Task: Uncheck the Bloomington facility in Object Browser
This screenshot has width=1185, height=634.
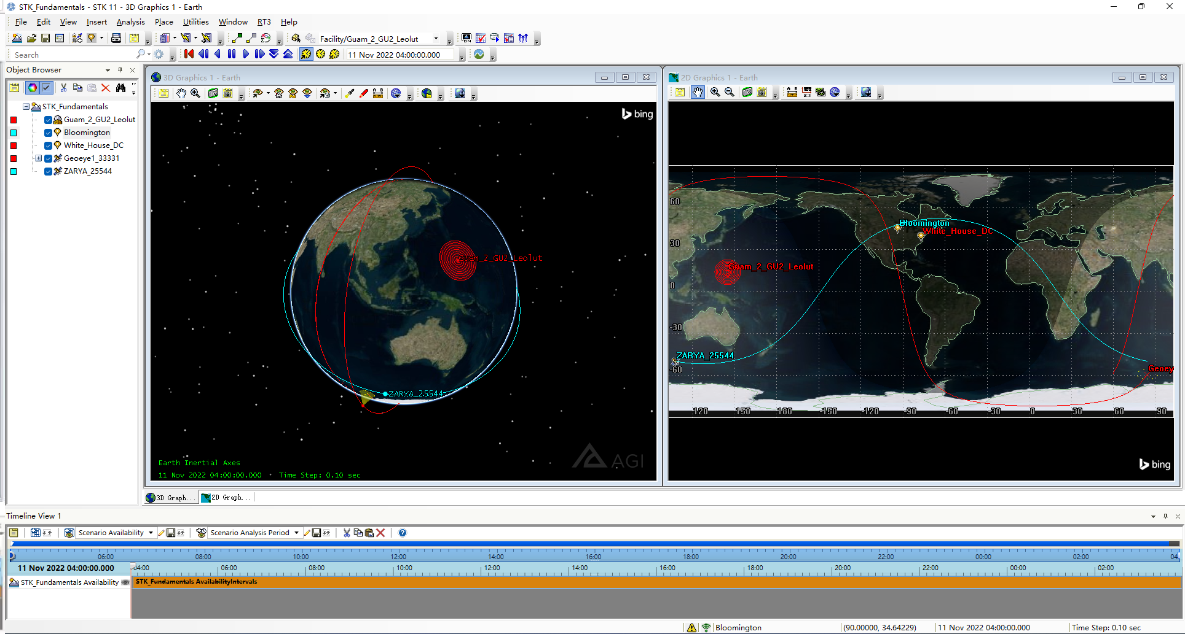Action: click(x=48, y=133)
